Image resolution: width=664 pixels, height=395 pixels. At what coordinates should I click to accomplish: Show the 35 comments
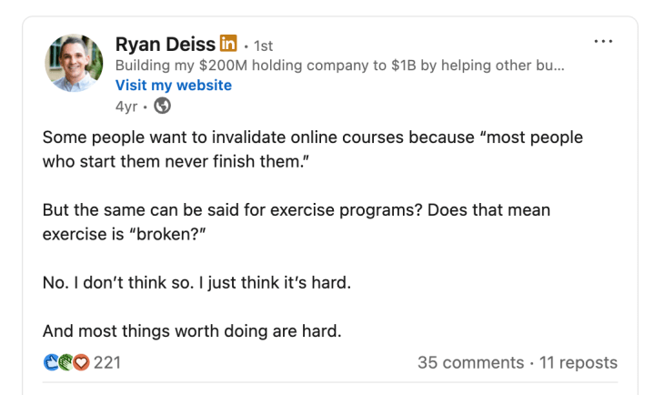pos(470,362)
